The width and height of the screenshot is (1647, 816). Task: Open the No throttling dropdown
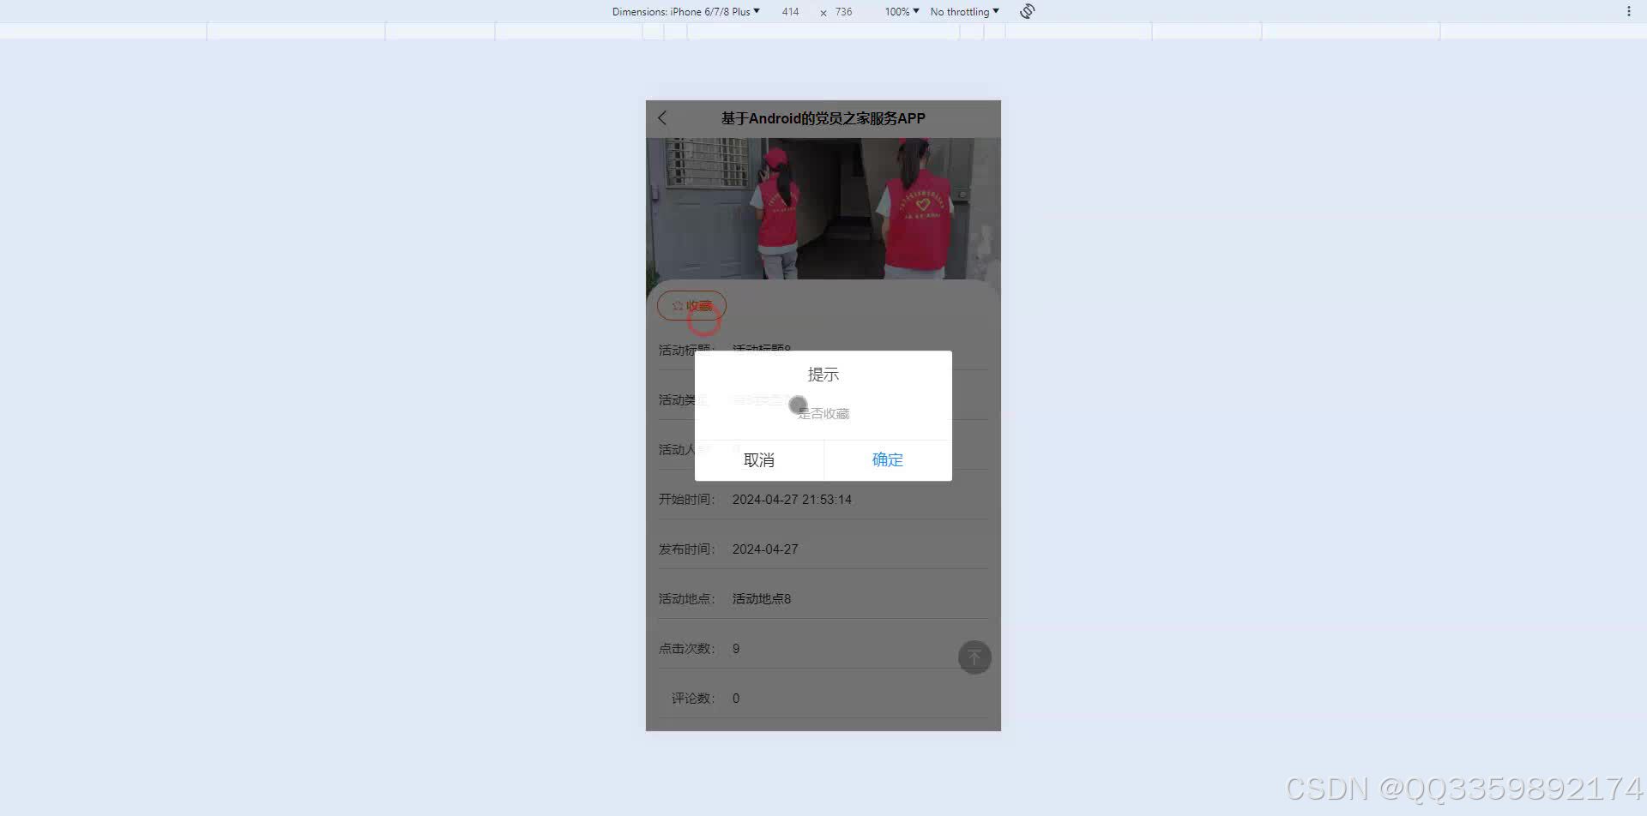[964, 12]
